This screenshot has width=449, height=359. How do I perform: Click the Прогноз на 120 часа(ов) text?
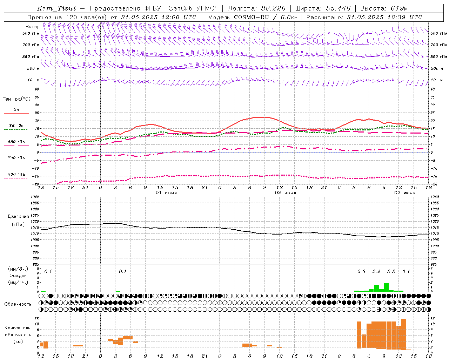tap(67, 17)
